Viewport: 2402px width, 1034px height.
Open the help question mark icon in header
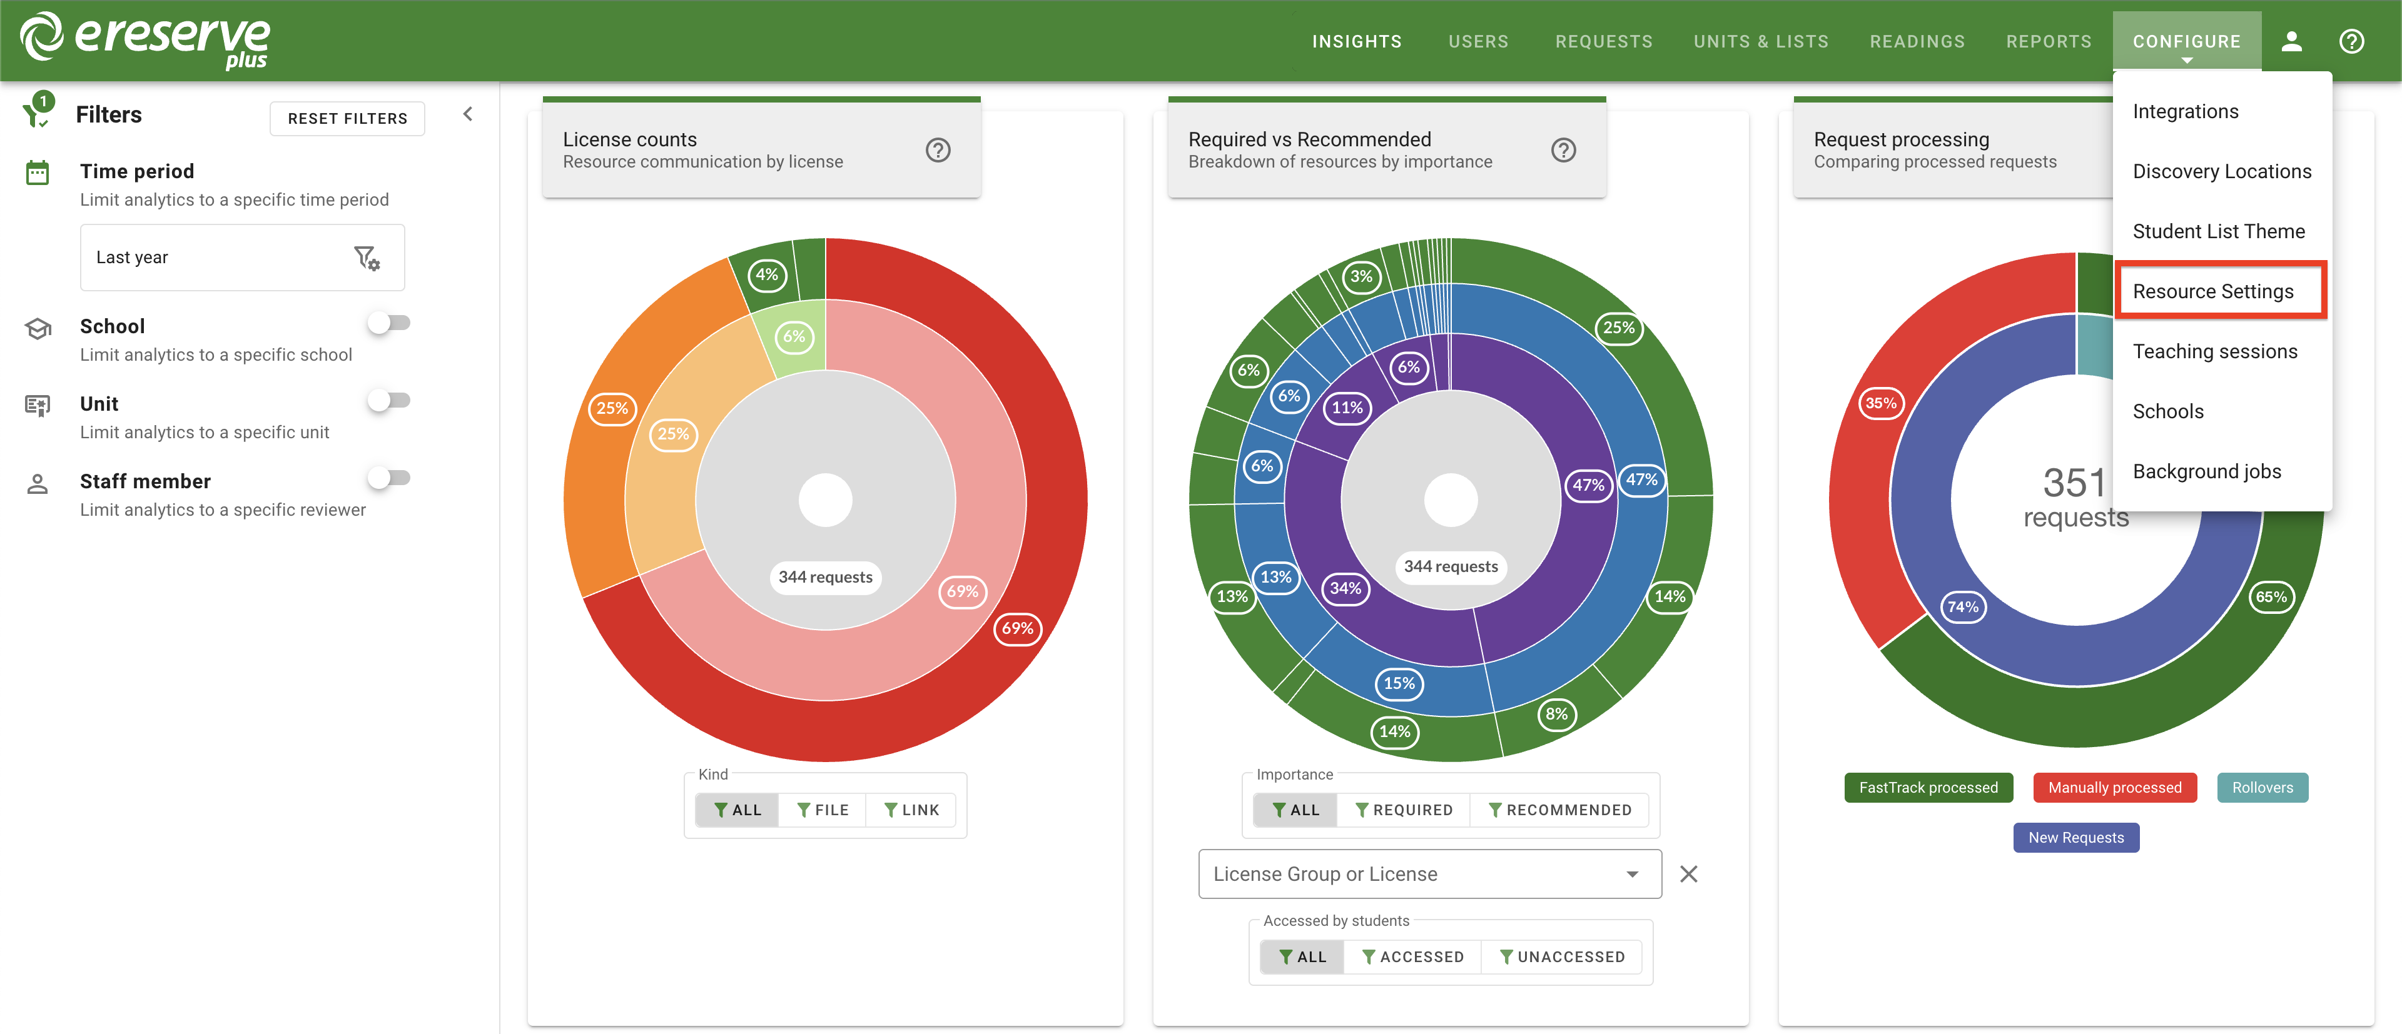(x=2351, y=41)
